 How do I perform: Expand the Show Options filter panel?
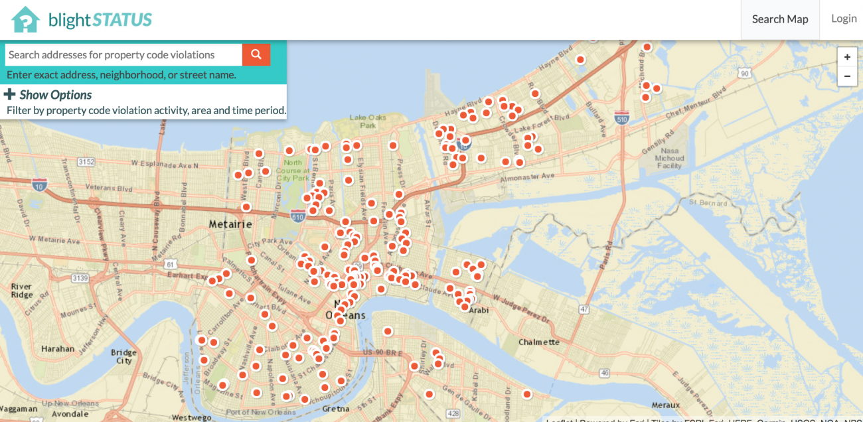56,94
